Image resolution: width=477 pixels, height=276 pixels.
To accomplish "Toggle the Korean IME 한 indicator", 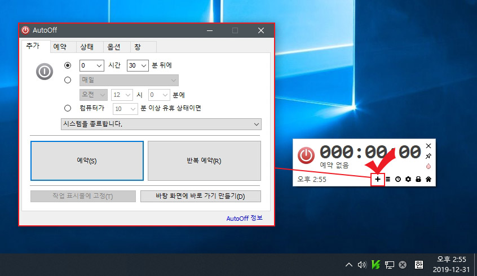I will [419, 265].
